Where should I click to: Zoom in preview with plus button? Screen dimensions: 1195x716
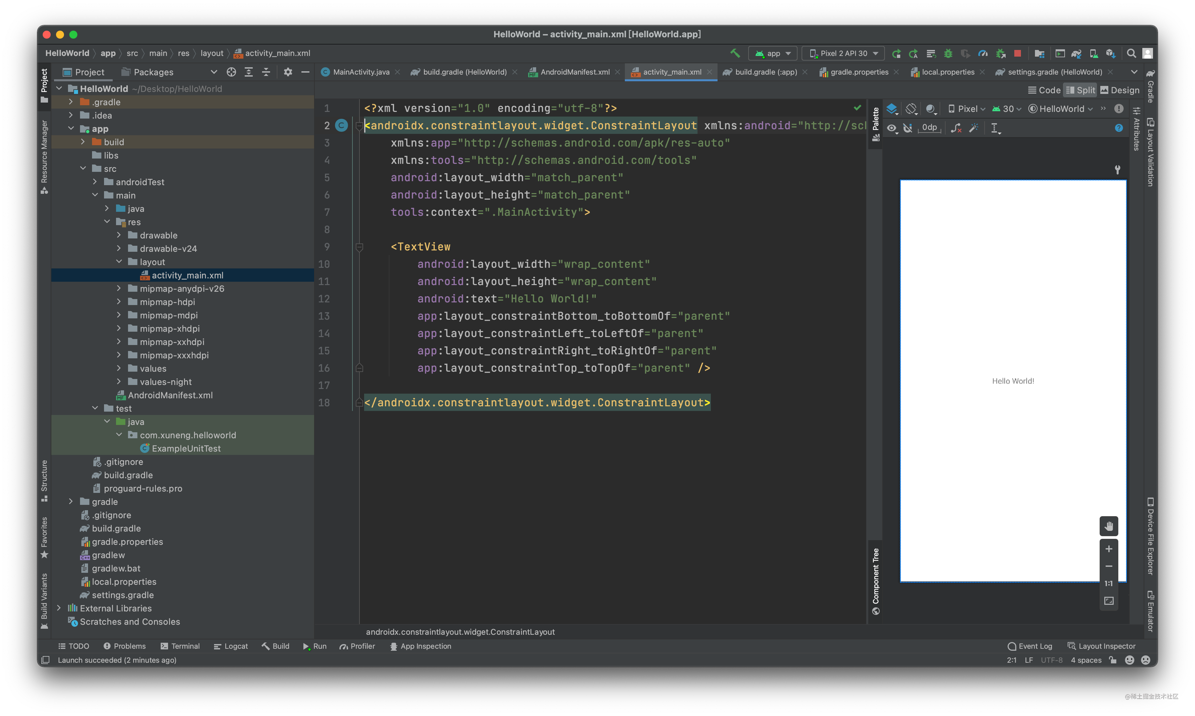pos(1109,549)
